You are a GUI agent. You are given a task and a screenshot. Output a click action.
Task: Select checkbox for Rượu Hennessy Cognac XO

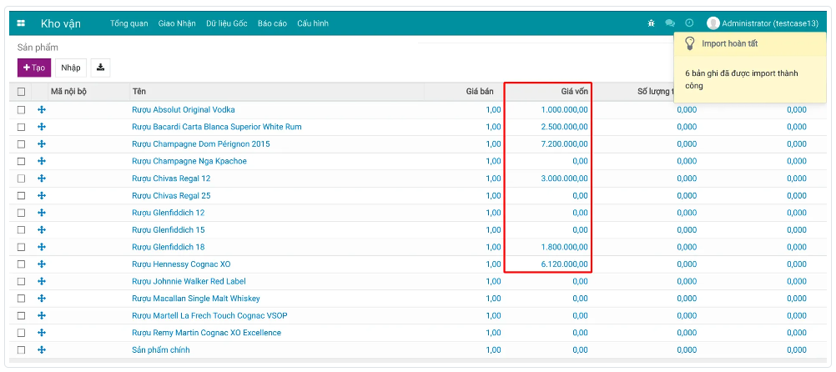[x=22, y=264]
